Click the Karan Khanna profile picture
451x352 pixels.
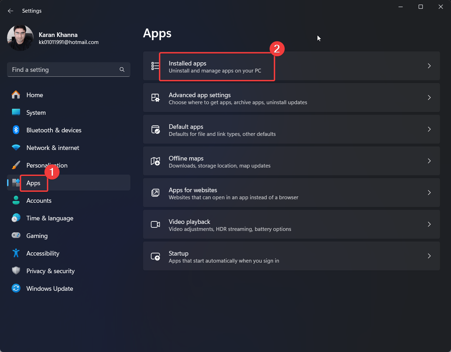pyautogui.click(x=20, y=38)
